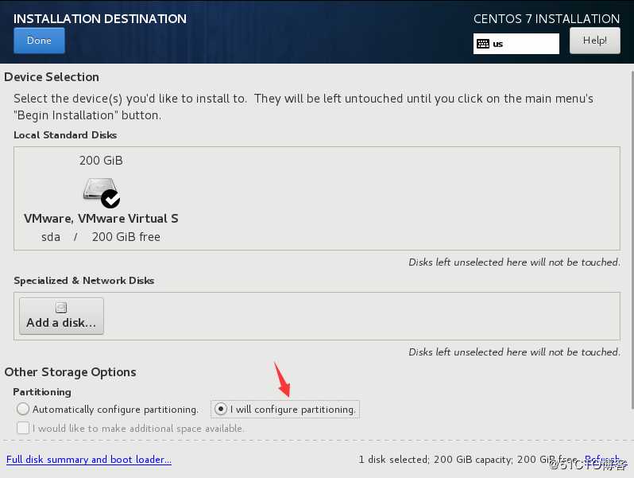Select the us keyboard layout field
The image size is (634, 478).
coord(516,44)
